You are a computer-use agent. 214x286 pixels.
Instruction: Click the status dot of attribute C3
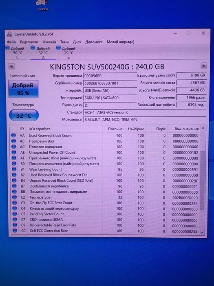click(x=15, y=203)
